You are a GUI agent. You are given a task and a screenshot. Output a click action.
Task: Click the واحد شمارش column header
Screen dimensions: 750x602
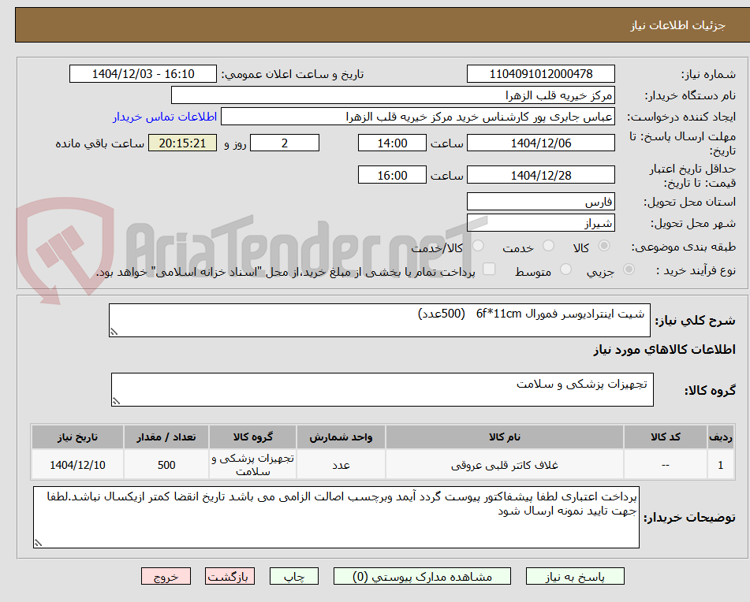(x=341, y=437)
